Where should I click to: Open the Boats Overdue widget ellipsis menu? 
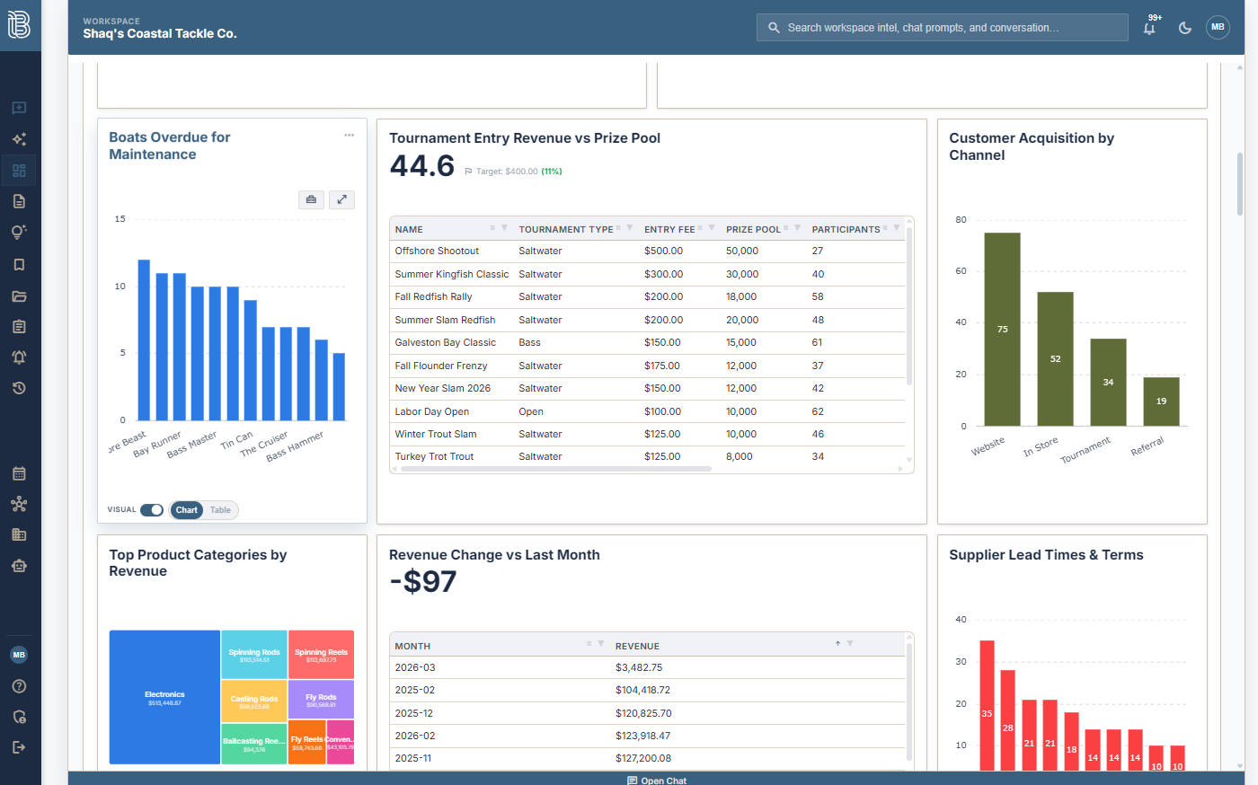(349, 136)
